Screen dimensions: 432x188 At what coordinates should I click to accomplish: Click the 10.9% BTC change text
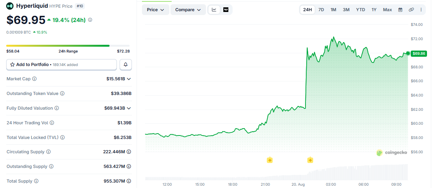42,32
